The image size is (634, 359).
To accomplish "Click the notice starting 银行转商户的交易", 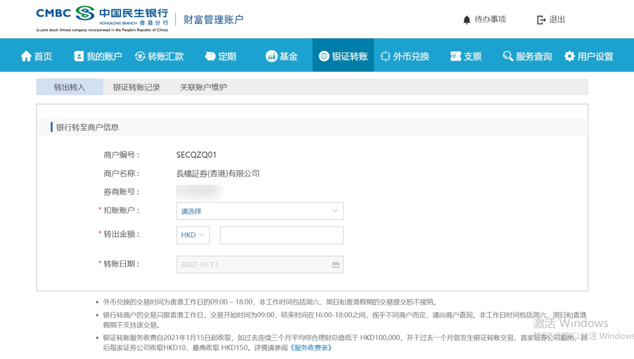I will [x=344, y=320].
